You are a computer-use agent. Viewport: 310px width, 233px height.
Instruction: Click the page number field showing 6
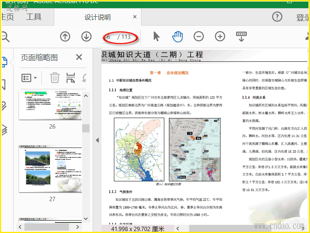[108, 37]
